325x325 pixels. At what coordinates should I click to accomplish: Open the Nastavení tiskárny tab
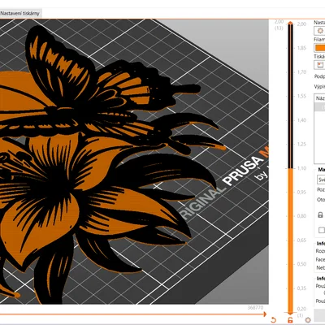coord(20,13)
